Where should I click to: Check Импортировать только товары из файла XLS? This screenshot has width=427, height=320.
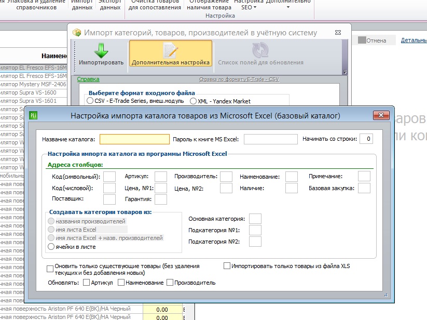pos(227,266)
